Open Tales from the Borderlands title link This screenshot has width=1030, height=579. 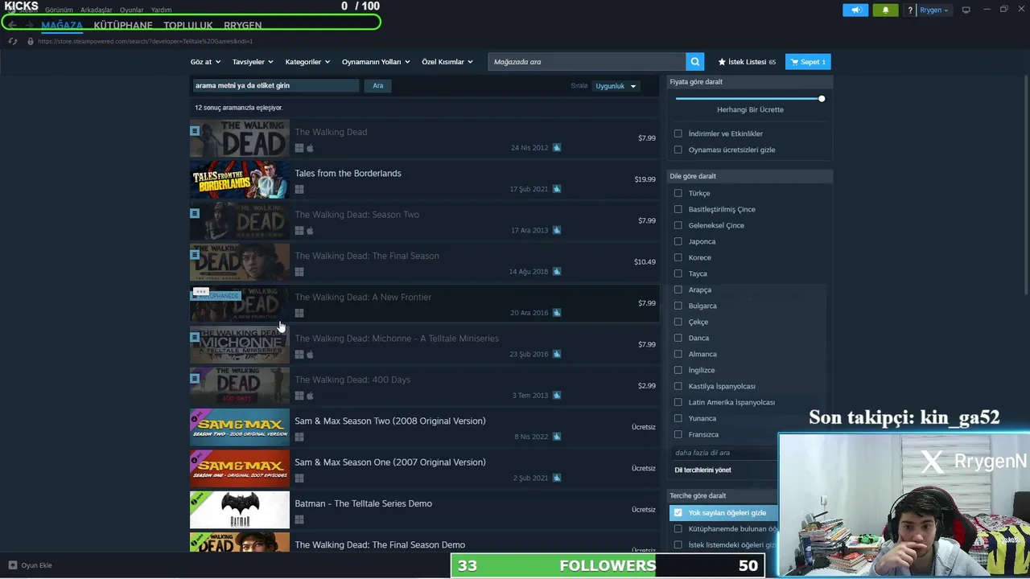[x=348, y=173]
